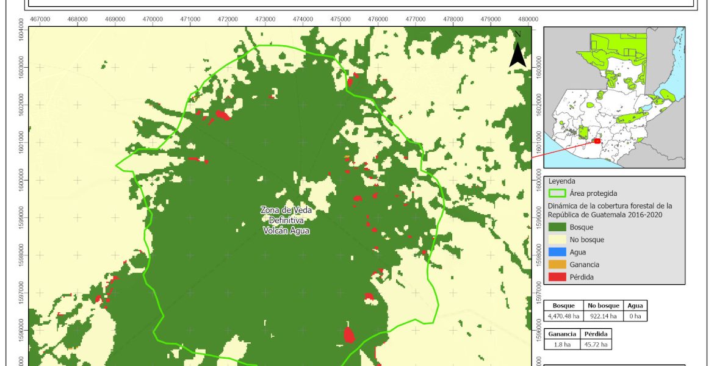Click the 45.72 ha Pérdida value
Screen dimensions: 714x366
click(x=596, y=345)
